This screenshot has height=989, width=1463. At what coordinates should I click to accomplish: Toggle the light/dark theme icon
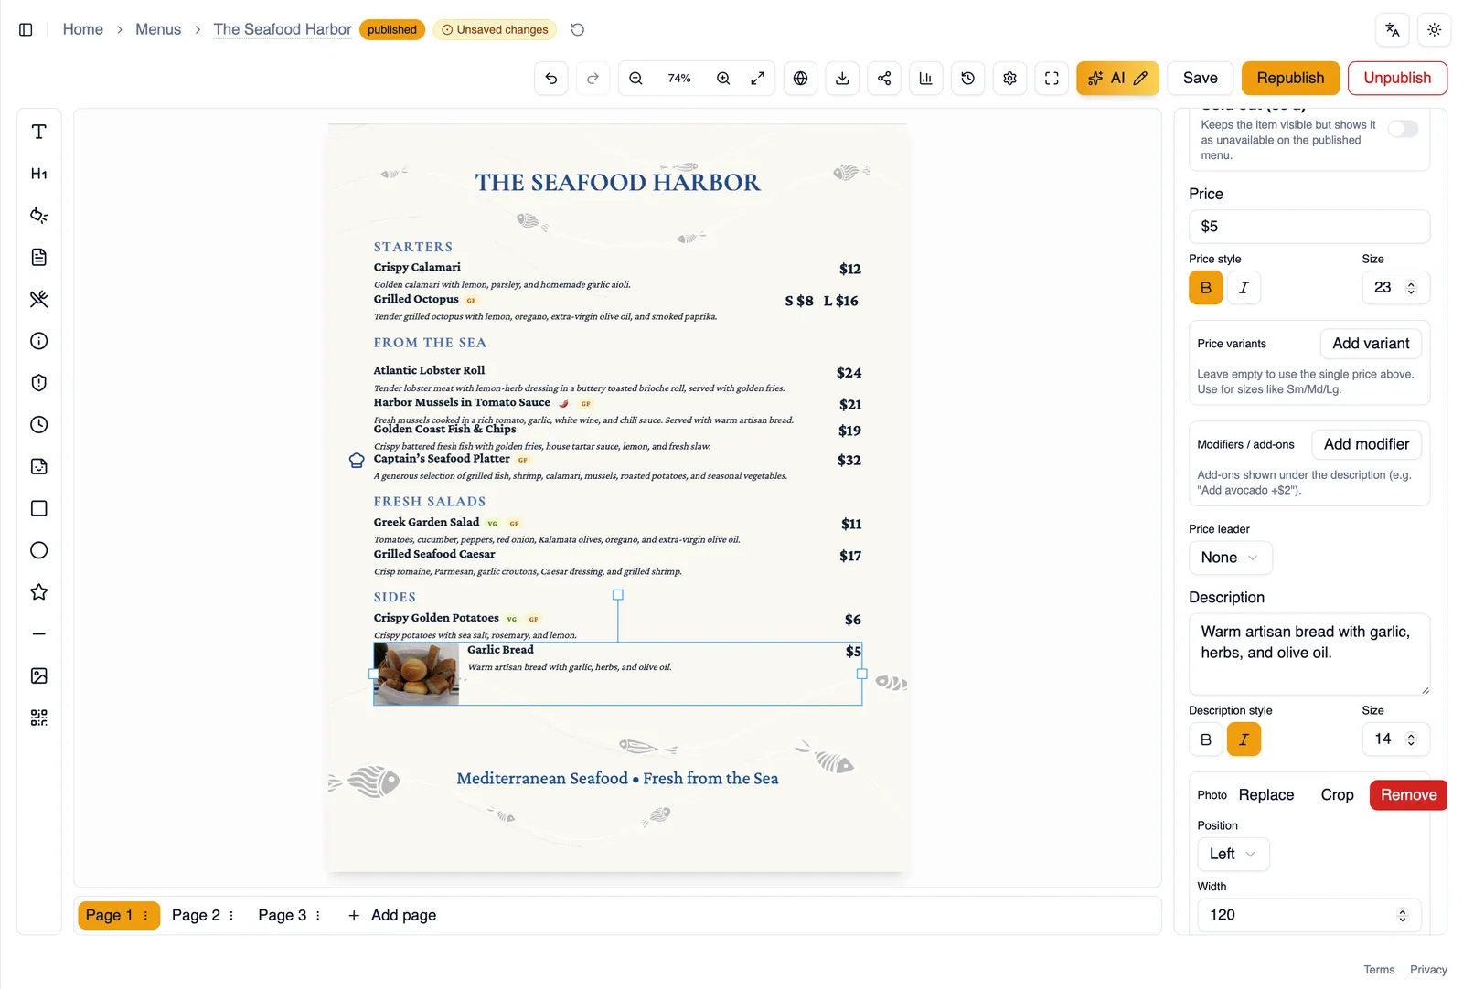pos(1434,30)
